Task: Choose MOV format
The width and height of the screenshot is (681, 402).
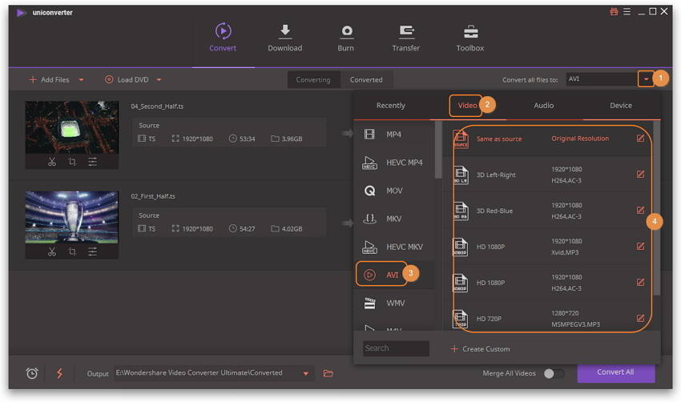Action: pos(394,191)
